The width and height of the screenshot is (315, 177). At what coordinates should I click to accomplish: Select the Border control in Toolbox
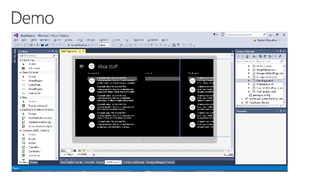[32, 139]
